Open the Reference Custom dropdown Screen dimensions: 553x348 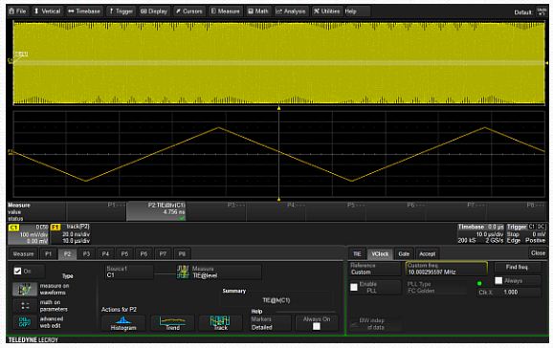pos(375,269)
